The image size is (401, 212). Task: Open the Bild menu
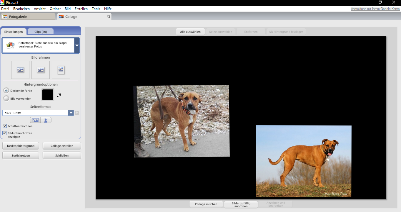point(68,9)
